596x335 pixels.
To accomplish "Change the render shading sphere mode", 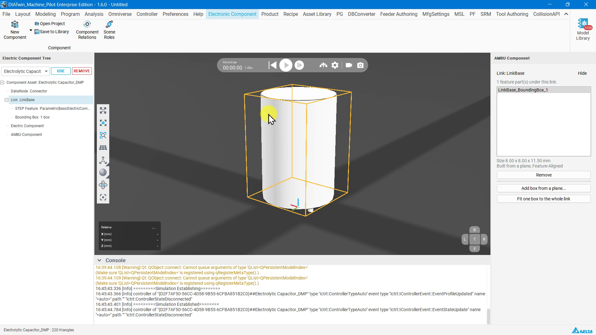I will (x=103, y=172).
